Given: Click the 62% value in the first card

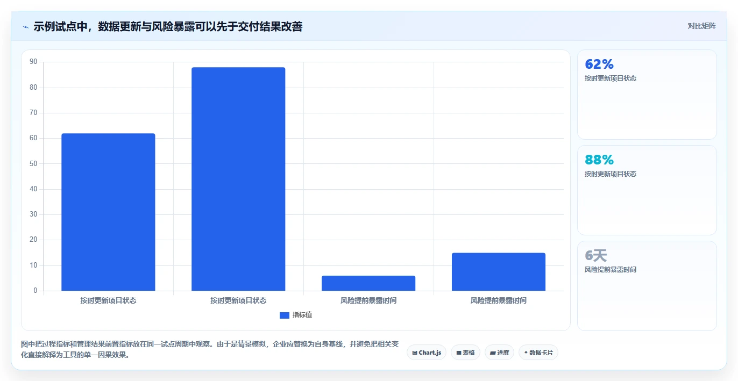Looking at the screenshot, I should pos(599,64).
